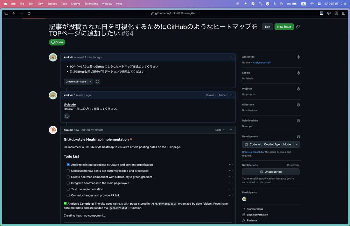This screenshot has height=226, width=350.
Task: Reload the page with the refresh icon
Action: [29, 13]
